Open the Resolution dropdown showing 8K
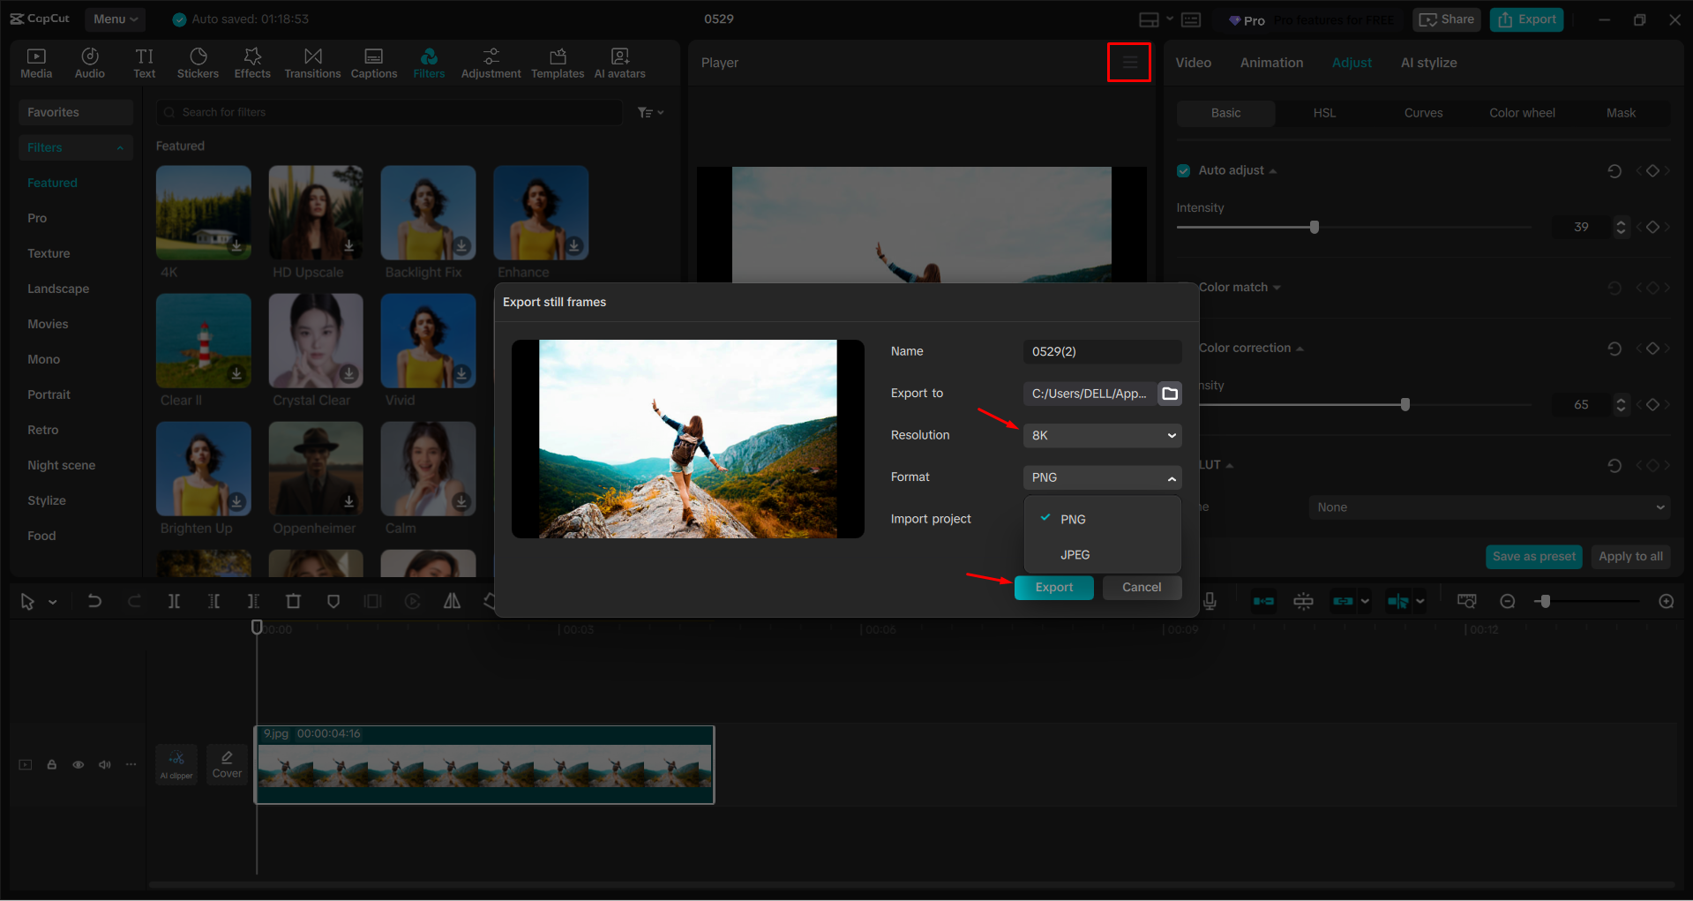Screen dimensions: 1693x901 click(x=1101, y=435)
